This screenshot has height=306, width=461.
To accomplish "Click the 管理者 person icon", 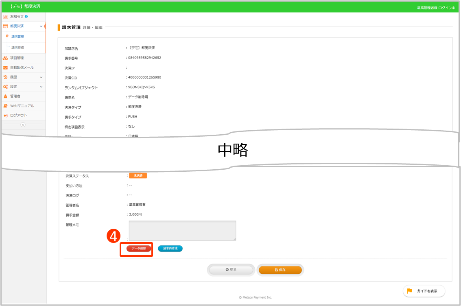I will [5, 96].
